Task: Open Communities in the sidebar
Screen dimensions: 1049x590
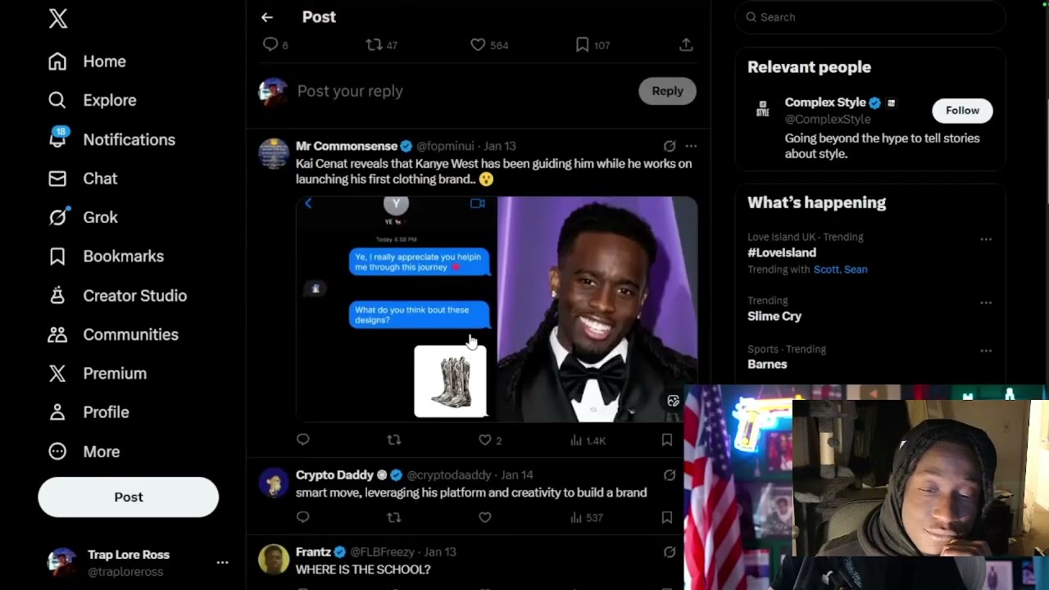Action: tap(113, 334)
